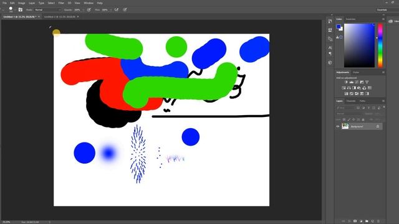The image size is (399, 224).
Task: Add a Hue/Saturation adjustment
Action: (x=344, y=88)
